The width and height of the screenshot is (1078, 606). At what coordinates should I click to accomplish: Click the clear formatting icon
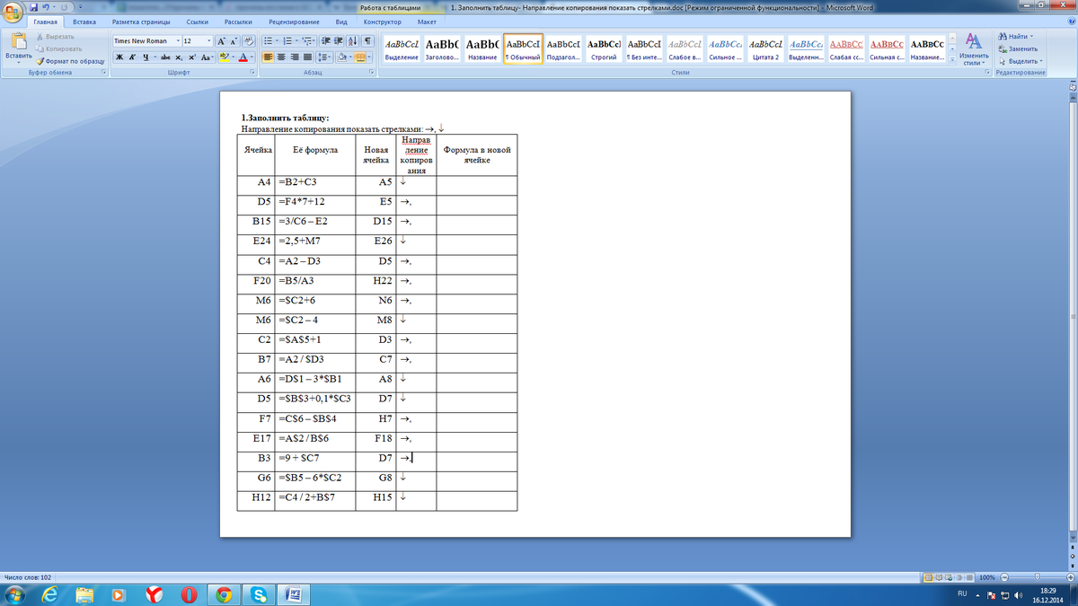pos(249,41)
